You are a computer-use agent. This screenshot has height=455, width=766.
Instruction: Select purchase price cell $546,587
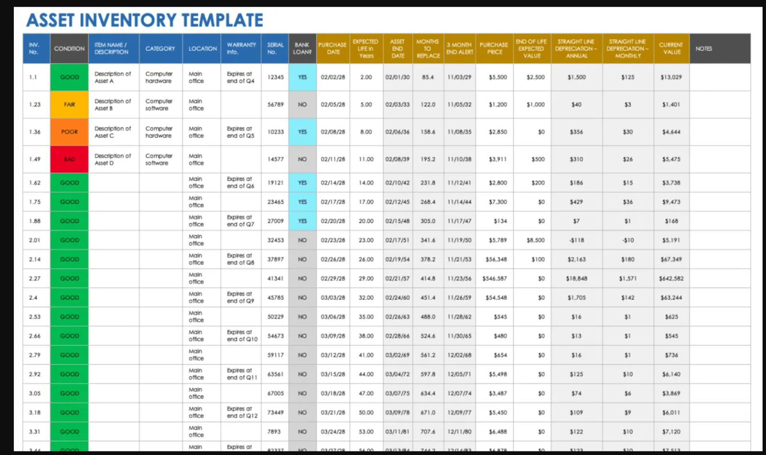[495, 278]
